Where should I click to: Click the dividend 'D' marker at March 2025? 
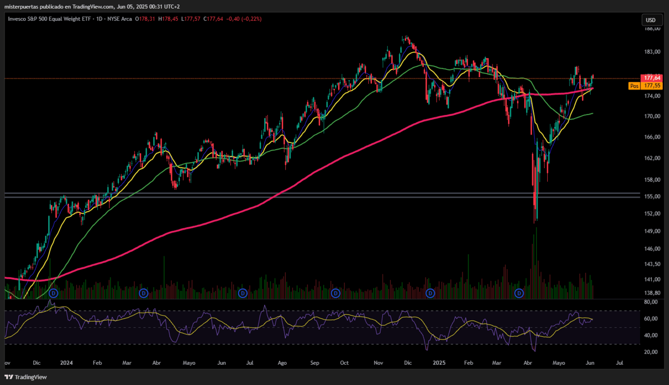click(x=519, y=293)
